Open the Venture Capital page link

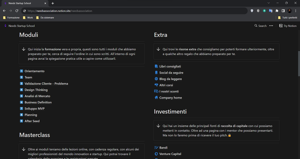click(x=170, y=154)
